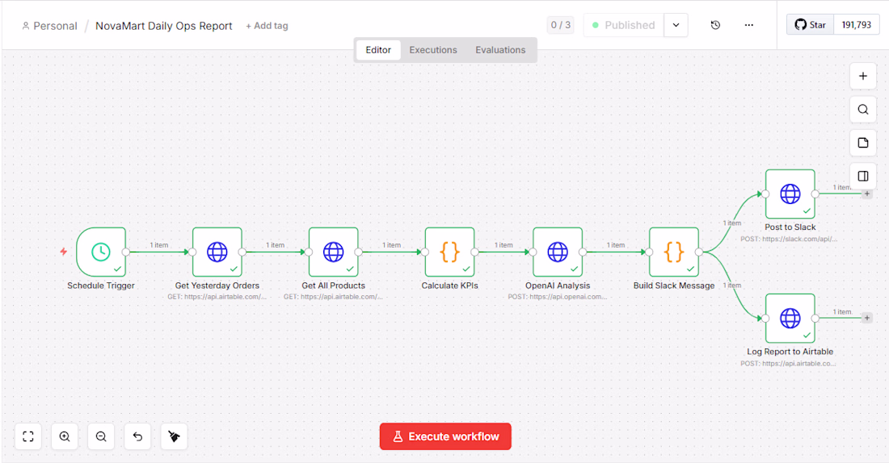Click the Get All Products label
This screenshot has height=463, width=889.
pos(333,286)
